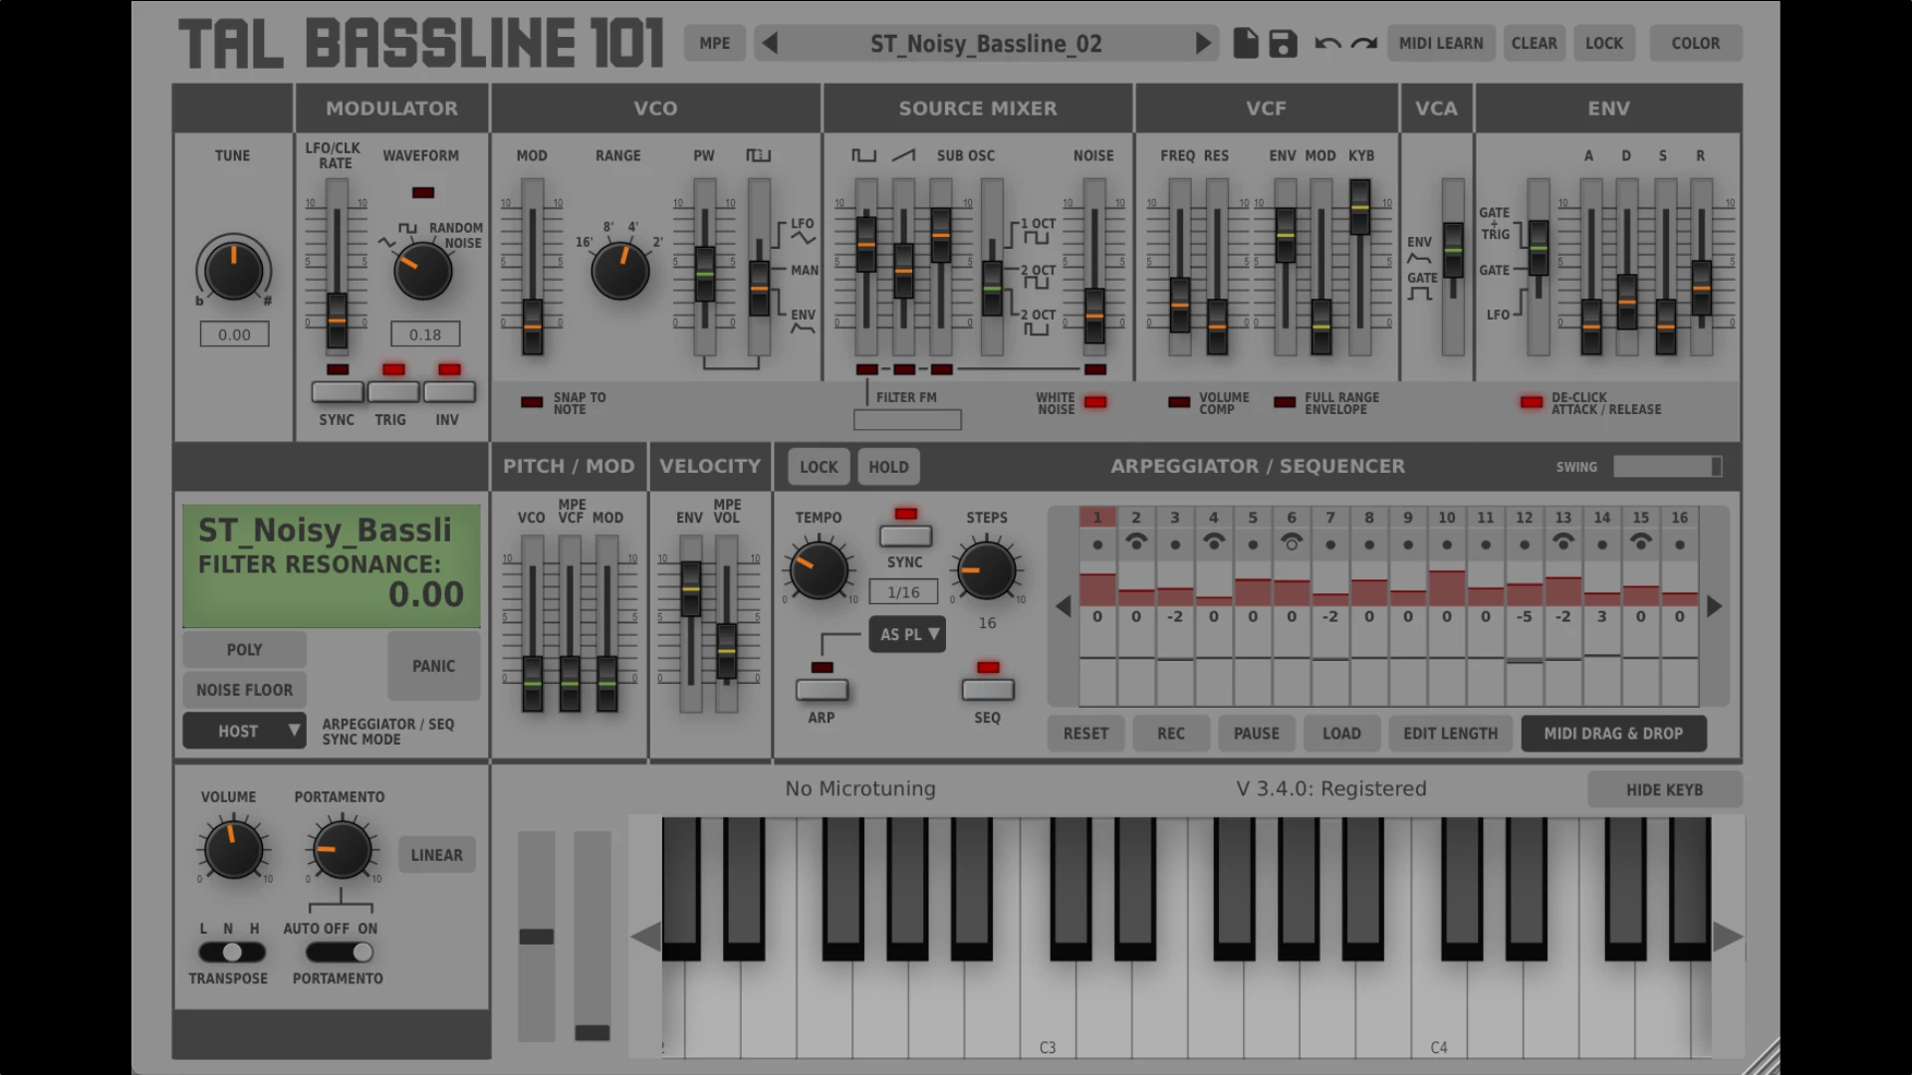Click the VCF FREQ slider handle

(x=1180, y=306)
